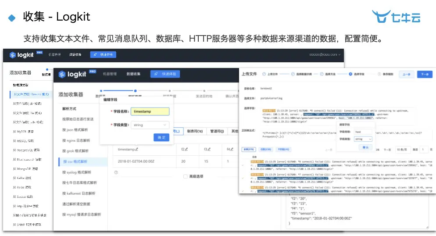Open the account email dropdown at top right
The image size is (436, 236).
coord(325,54)
